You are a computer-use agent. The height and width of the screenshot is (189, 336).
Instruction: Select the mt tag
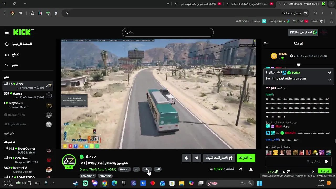pos(136,169)
